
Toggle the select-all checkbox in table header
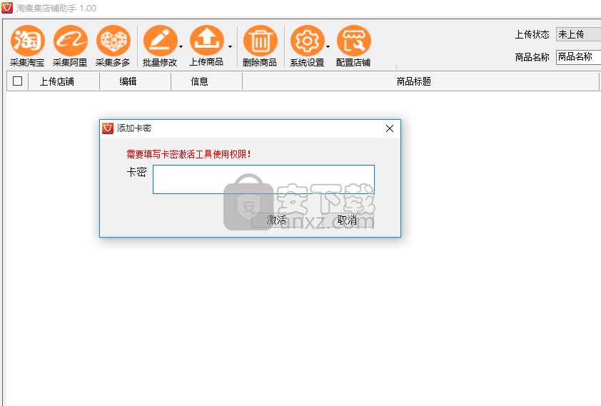(x=18, y=81)
